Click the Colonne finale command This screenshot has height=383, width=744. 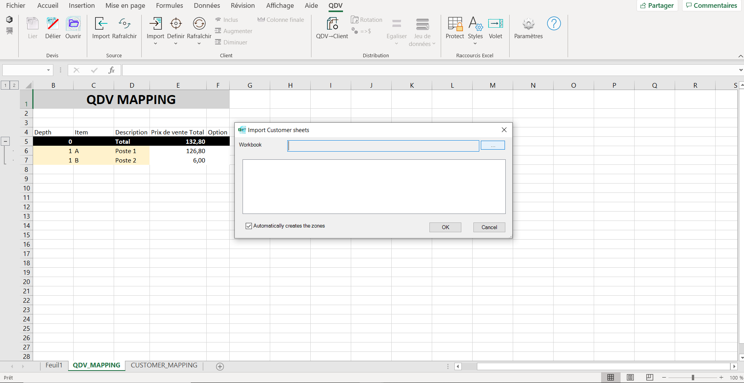pyautogui.click(x=281, y=20)
